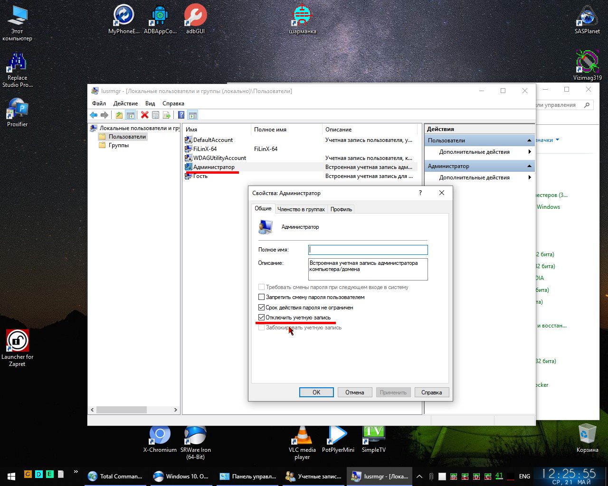Click the 'Полное имя' text field
The image size is (608, 486).
(x=368, y=250)
